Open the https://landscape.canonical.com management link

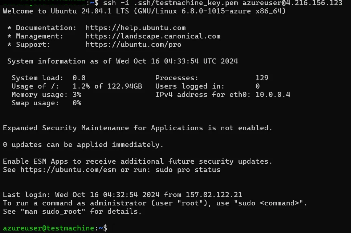tap(153, 36)
